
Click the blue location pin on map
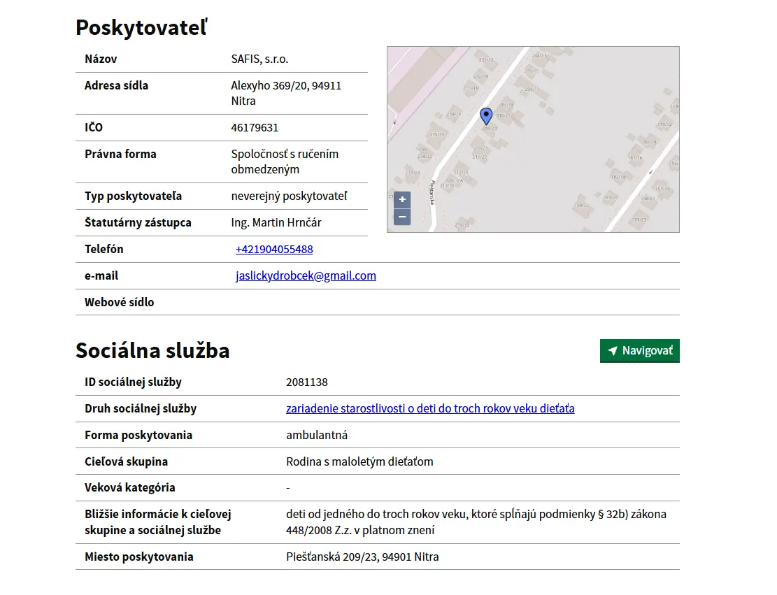click(x=486, y=116)
